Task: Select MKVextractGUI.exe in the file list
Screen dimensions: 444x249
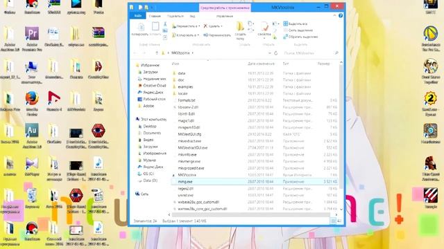Action: click(193, 147)
